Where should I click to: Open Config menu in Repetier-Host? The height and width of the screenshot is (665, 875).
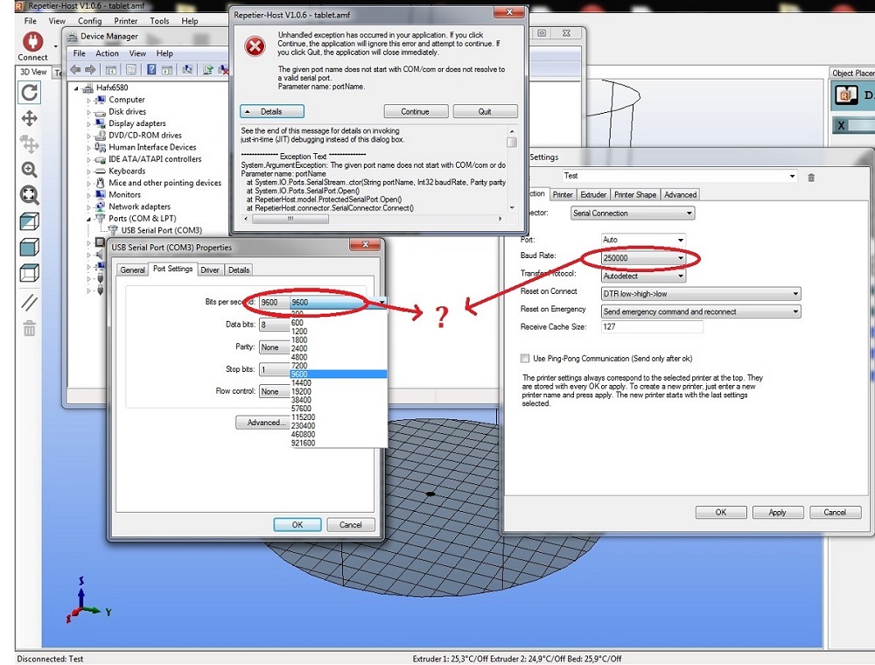tap(90, 21)
